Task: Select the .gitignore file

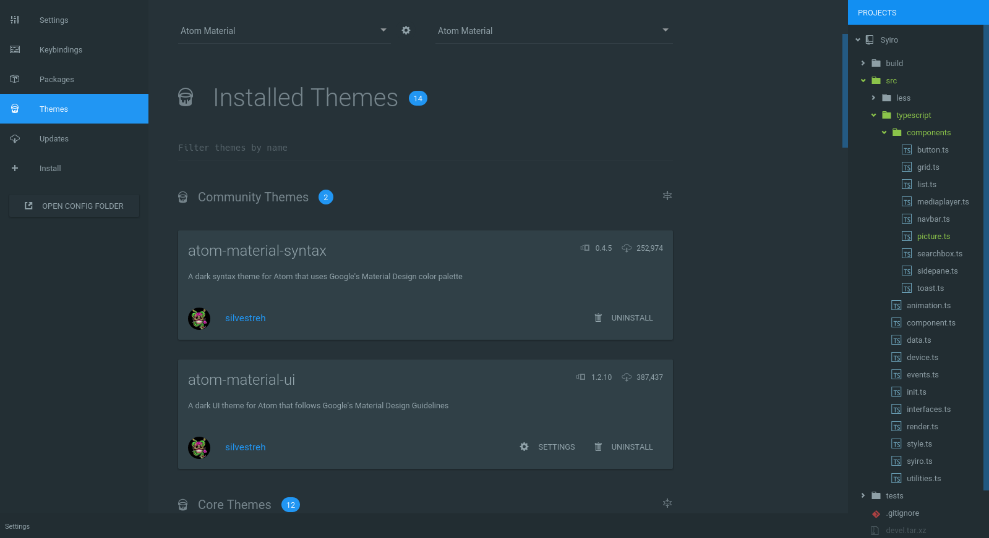Action: pos(902,513)
